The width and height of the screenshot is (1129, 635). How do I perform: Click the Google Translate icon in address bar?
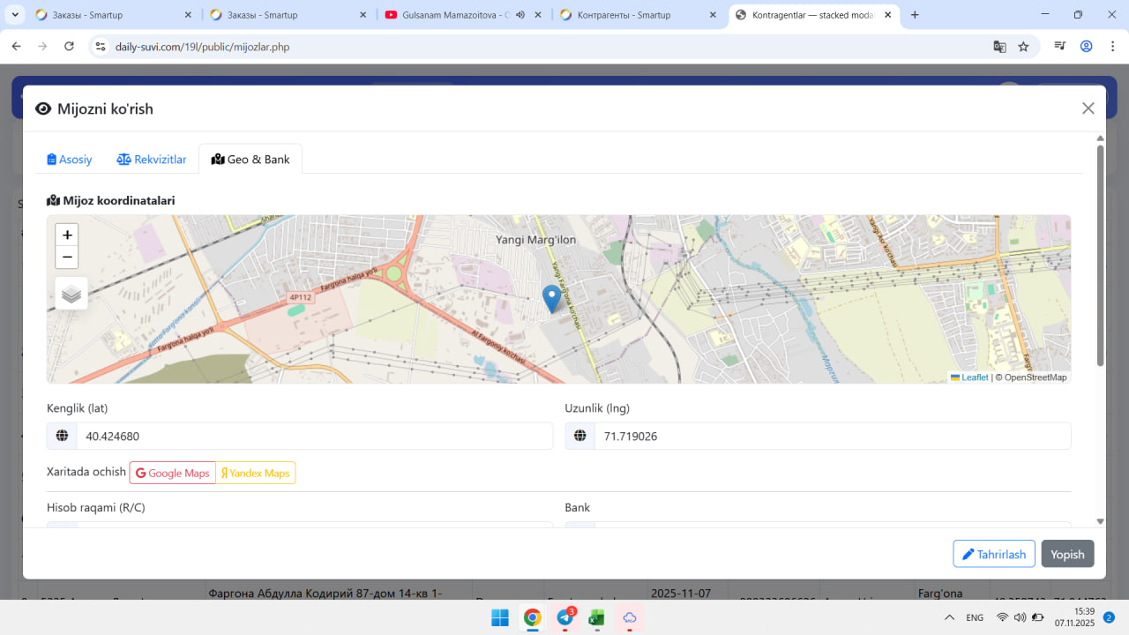(999, 47)
